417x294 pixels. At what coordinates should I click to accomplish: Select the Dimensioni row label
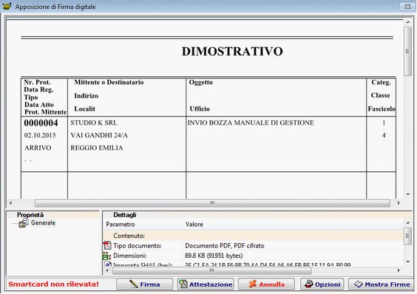pos(130,256)
